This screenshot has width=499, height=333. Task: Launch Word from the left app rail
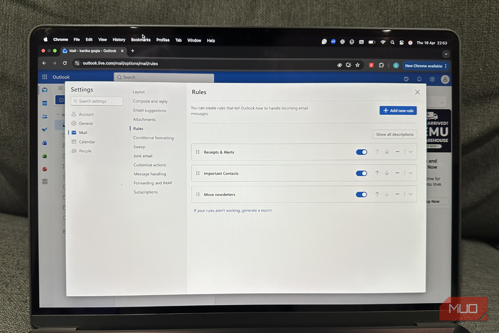[x=45, y=143]
